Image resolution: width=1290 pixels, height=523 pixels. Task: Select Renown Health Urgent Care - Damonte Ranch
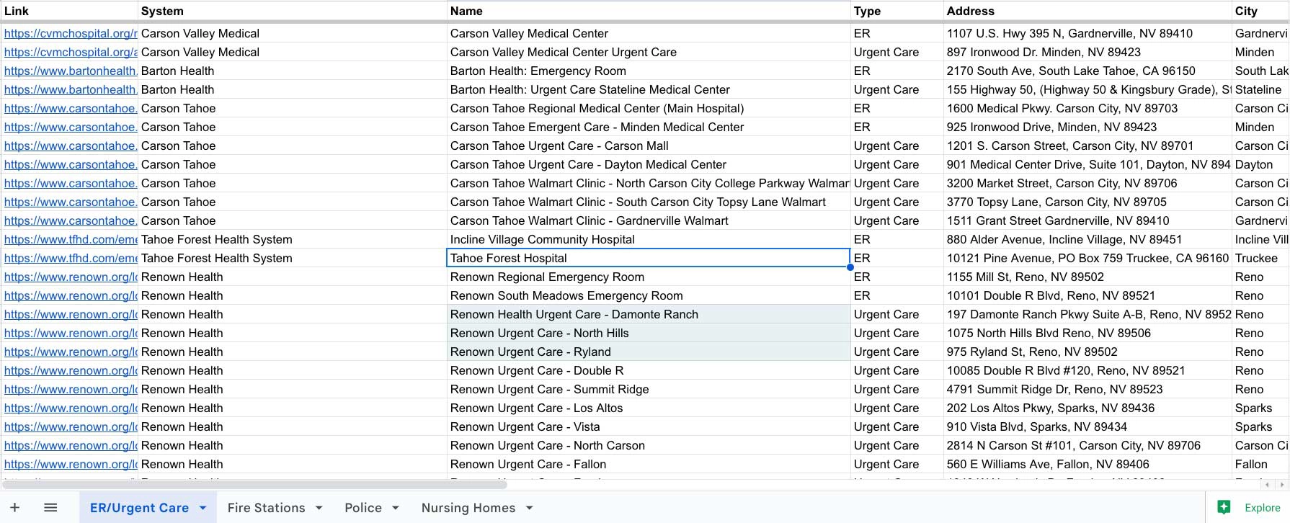(649, 314)
